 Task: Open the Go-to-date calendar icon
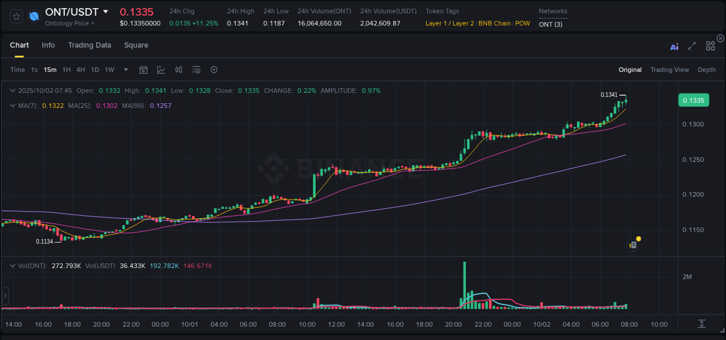point(143,70)
